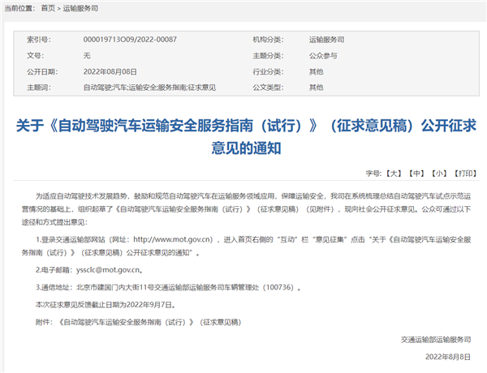Click the 公文类型 value 其他
Image resolution: width=487 pixels, height=373 pixels.
[x=316, y=88]
